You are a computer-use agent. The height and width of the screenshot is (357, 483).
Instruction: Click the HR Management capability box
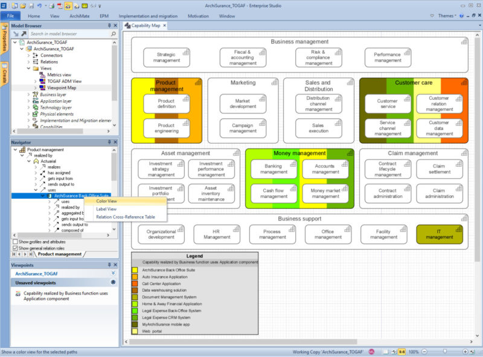(x=217, y=234)
